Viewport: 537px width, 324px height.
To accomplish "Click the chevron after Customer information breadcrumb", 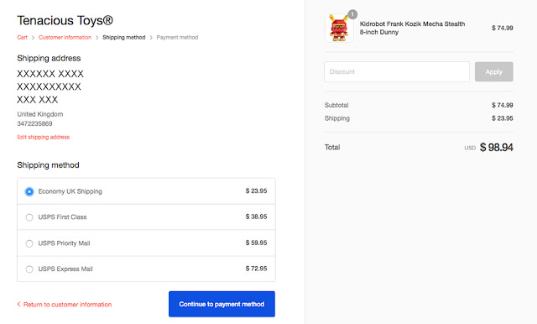I will [x=97, y=38].
